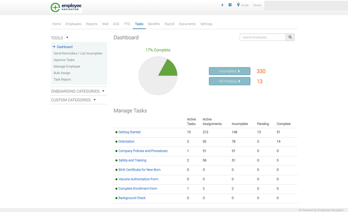Screen dimensions: 348x212
Task: Click the lightning bolt quick actions icon
Action: (x=222, y=5)
